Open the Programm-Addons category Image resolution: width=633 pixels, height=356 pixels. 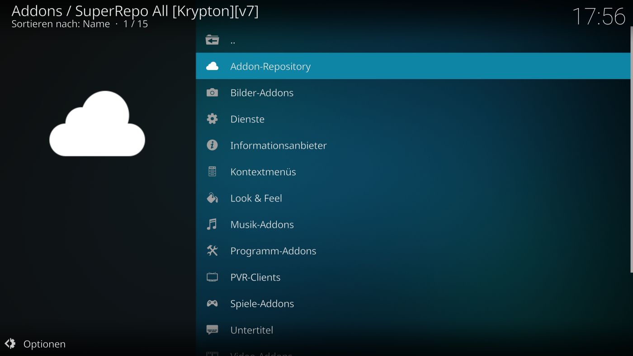point(413,251)
